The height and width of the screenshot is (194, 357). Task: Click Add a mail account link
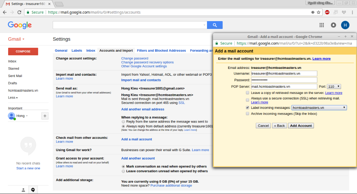pos(136,139)
